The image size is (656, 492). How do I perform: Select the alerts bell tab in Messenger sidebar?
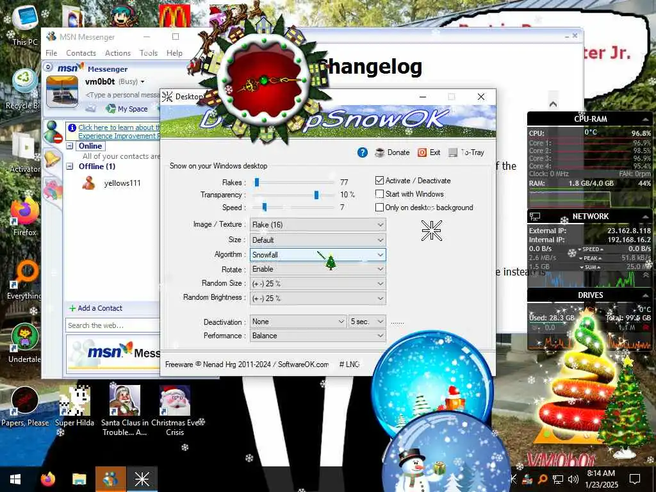[x=53, y=159]
